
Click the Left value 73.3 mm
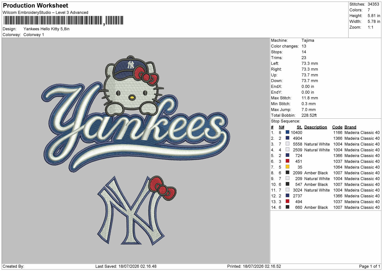click(x=310, y=63)
